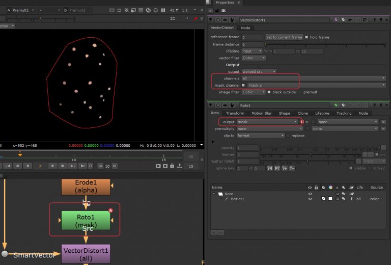Collapse the VectorDistort1 properties panel

click(x=210, y=20)
